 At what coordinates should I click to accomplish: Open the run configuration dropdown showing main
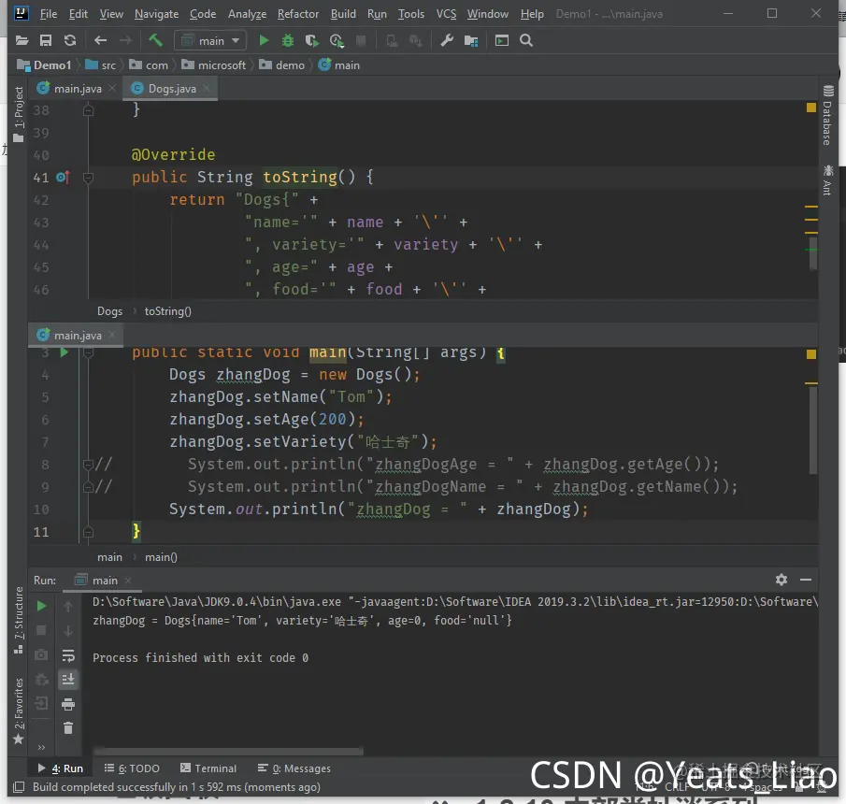coord(210,40)
